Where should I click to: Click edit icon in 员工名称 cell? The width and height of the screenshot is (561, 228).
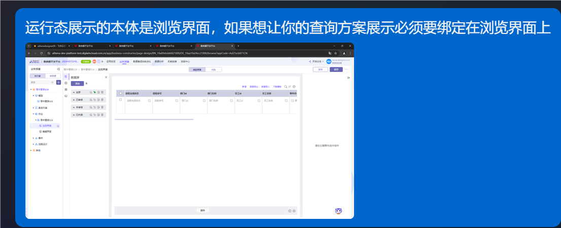click(x=286, y=101)
